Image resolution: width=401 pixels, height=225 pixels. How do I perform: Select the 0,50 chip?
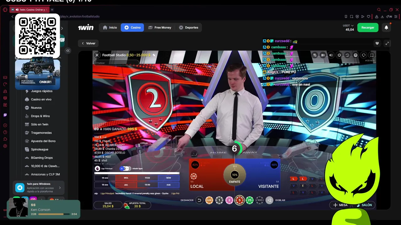[209, 200]
